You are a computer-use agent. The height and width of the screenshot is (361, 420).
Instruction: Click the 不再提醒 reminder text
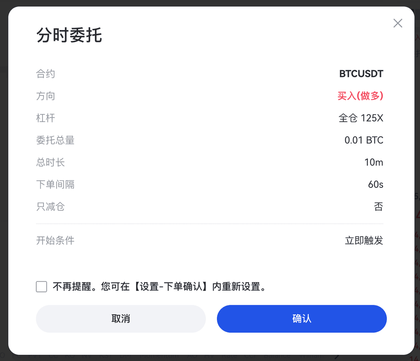(x=160, y=287)
